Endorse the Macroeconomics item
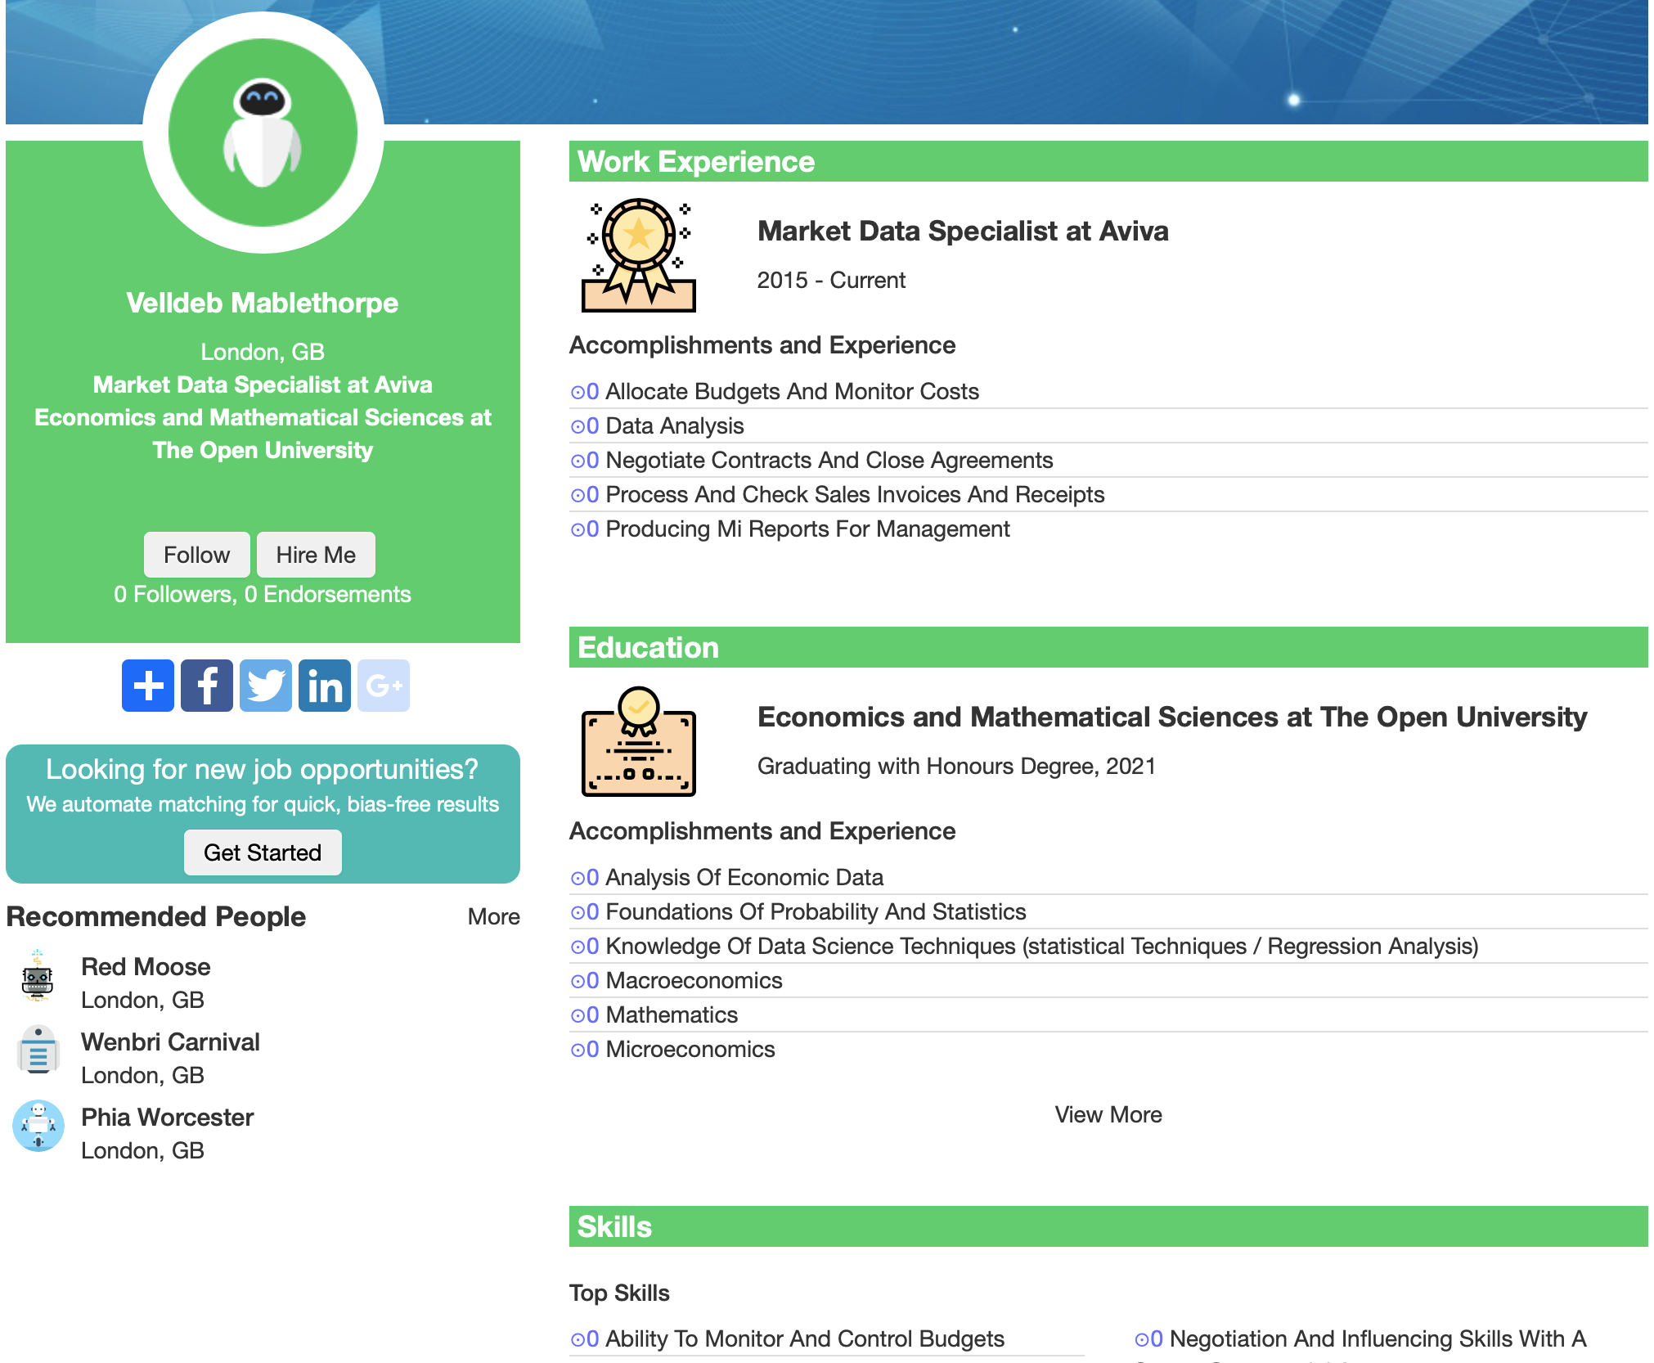This screenshot has width=1654, height=1363. coord(578,981)
